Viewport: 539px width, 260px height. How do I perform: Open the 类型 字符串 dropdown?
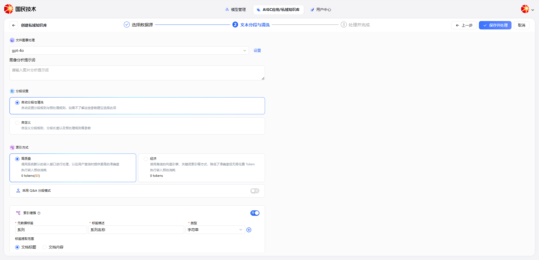(215, 230)
